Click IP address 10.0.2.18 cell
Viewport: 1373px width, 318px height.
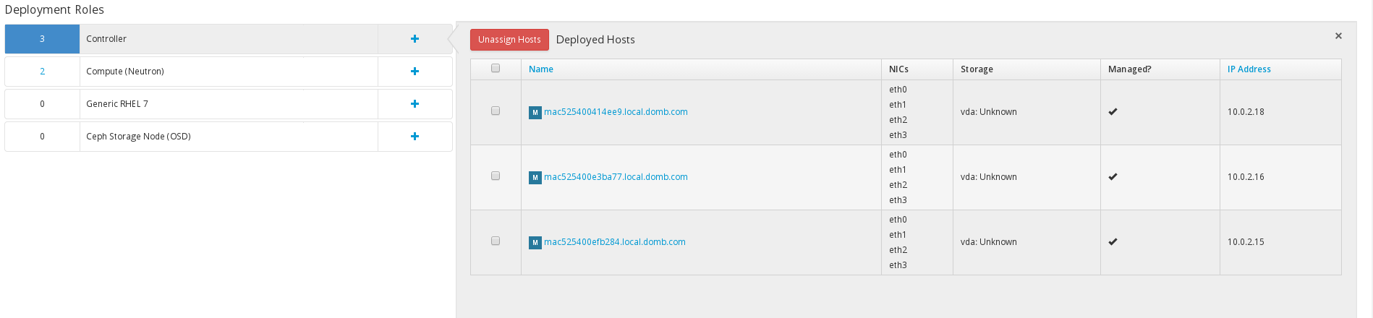point(1280,112)
